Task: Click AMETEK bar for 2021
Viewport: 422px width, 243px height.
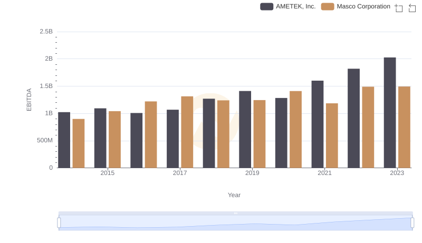Action: point(318,124)
